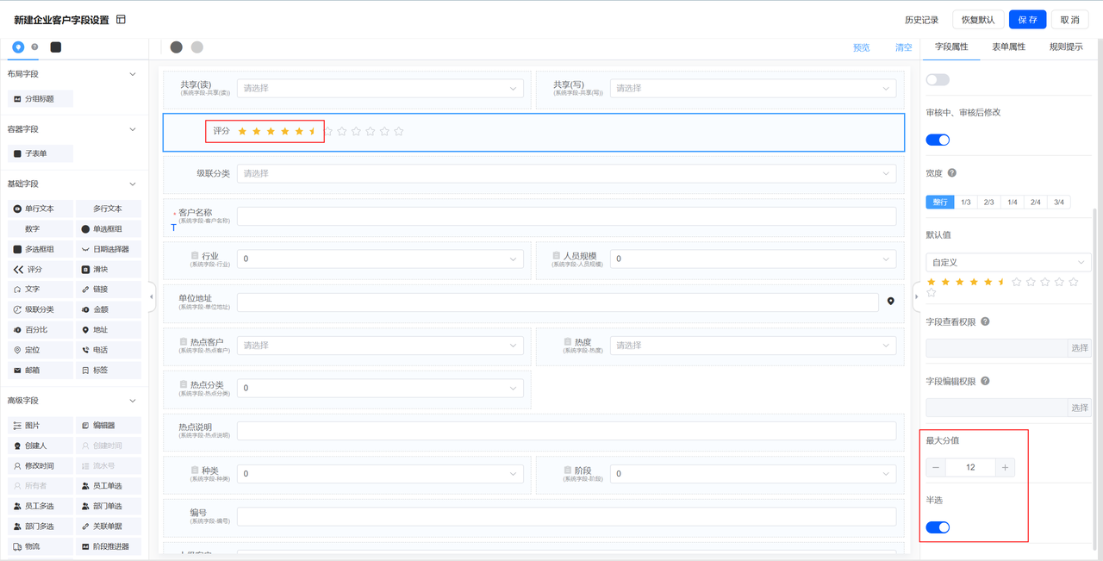Toggle the 半选 half-star switch
Image resolution: width=1103 pixels, height=561 pixels.
coord(938,527)
